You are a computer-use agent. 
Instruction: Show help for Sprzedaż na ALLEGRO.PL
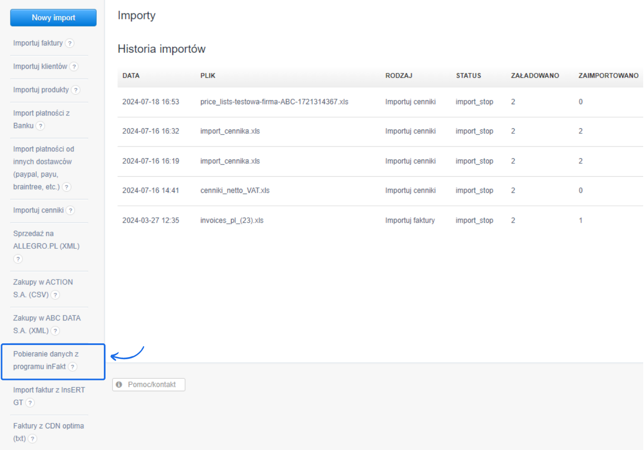pyautogui.click(x=18, y=259)
